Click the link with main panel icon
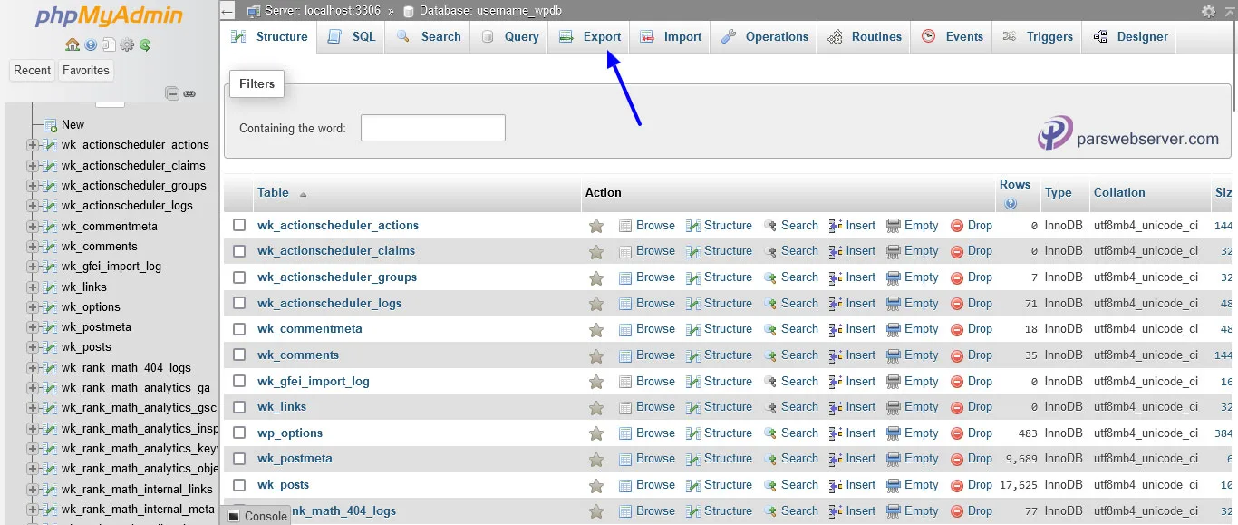The height and width of the screenshot is (525, 1238). [x=189, y=93]
